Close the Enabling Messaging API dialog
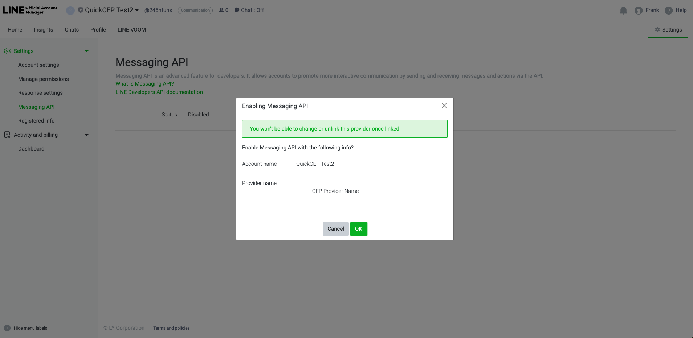This screenshot has height=338, width=693. pyautogui.click(x=444, y=106)
